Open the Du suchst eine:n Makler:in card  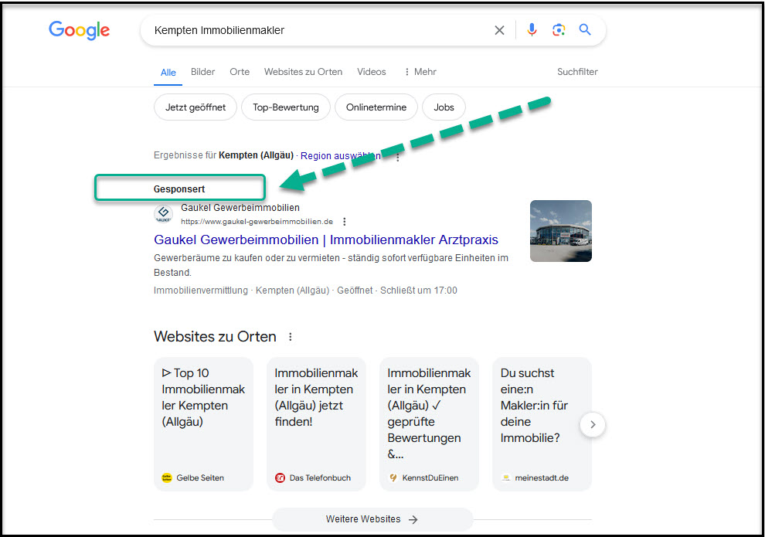(542, 424)
